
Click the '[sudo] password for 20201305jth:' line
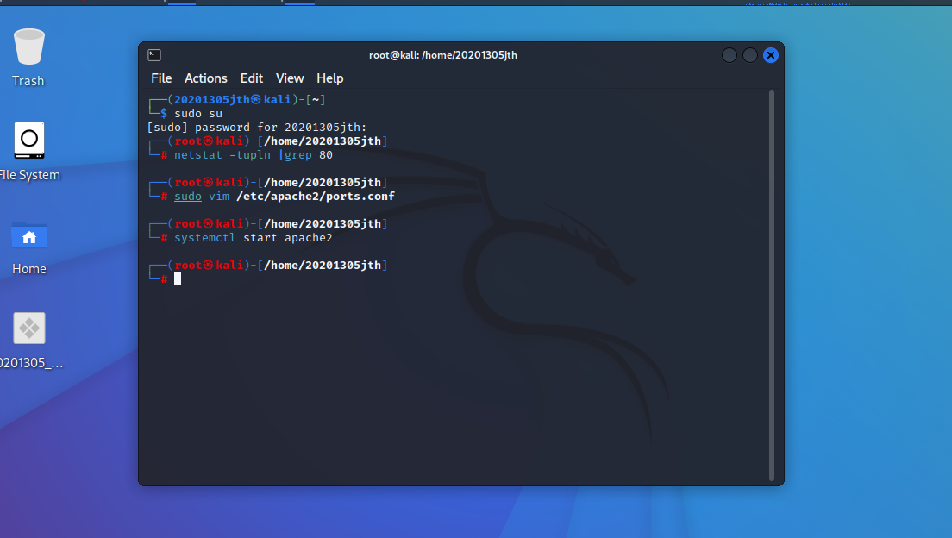point(257,128)
